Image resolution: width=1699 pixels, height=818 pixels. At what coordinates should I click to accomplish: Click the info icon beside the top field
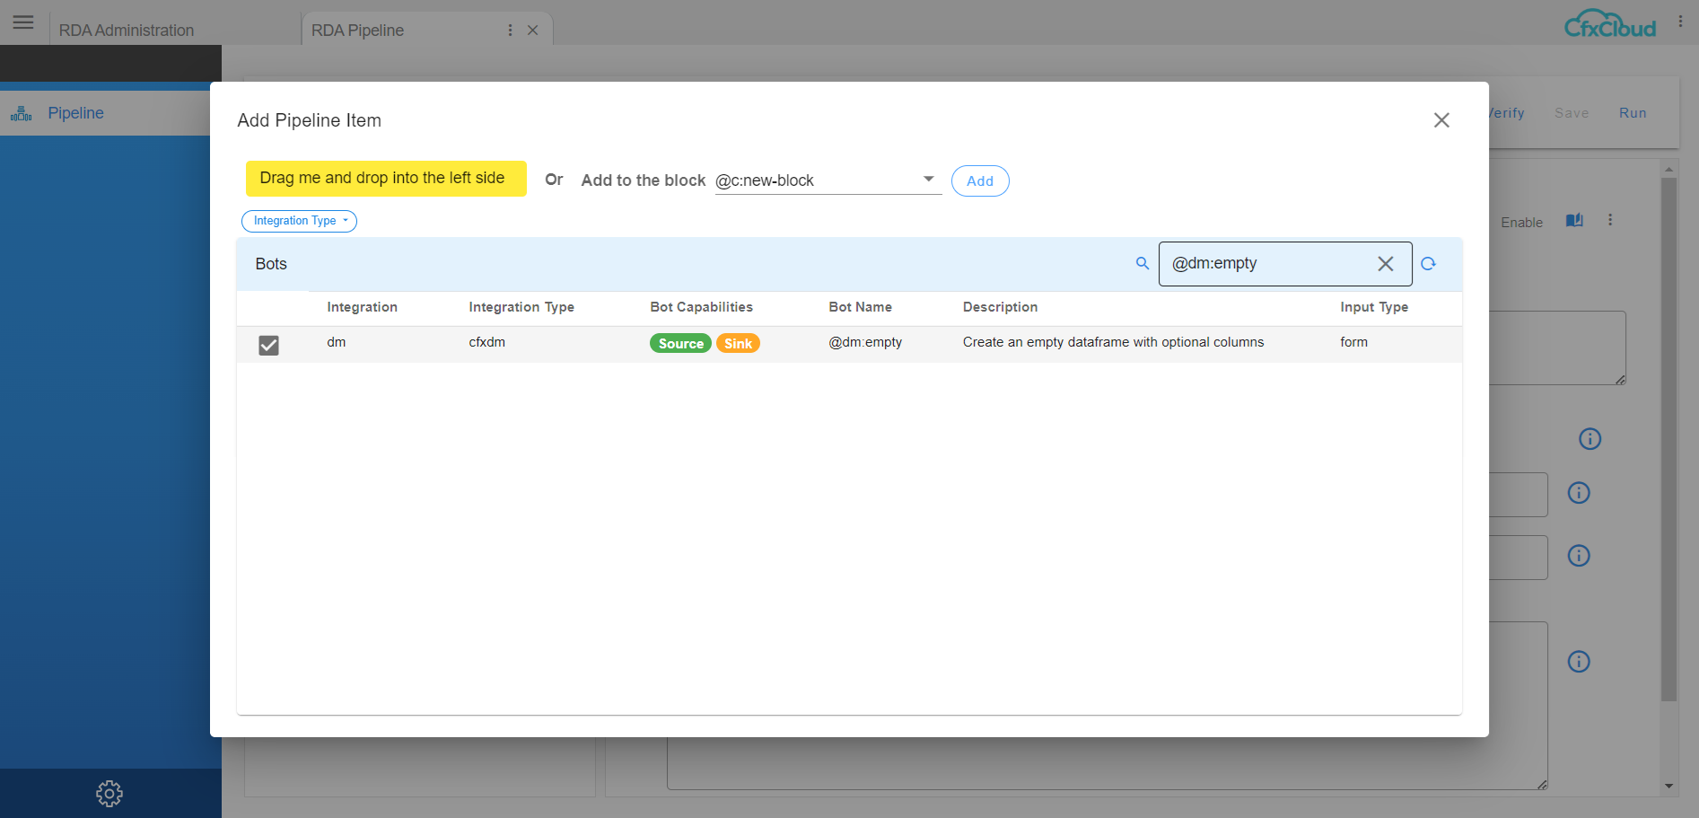1590,439
